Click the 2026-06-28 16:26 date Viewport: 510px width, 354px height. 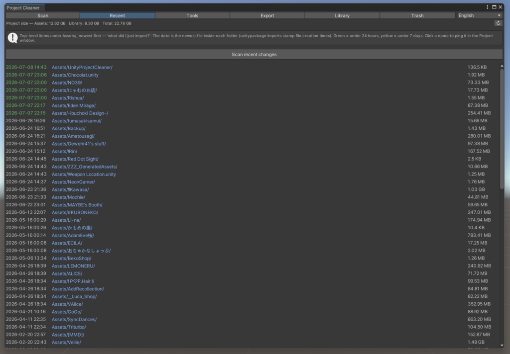(x=25, y=121)
